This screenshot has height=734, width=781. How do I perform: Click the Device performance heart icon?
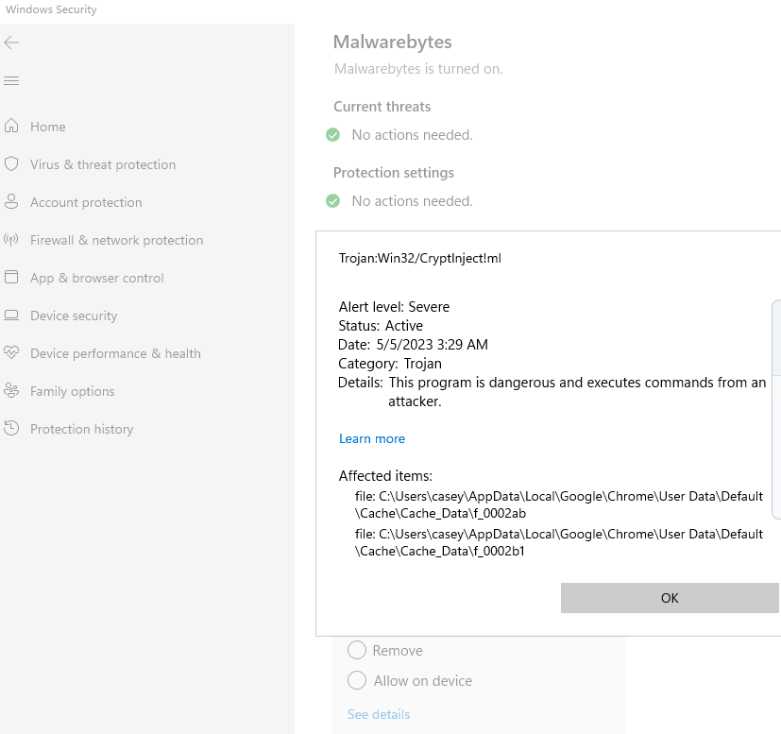tap(11, 352)
